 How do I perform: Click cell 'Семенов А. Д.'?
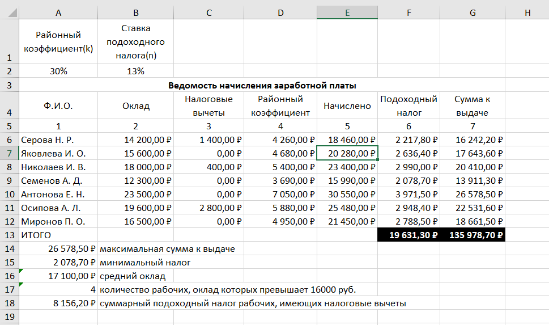pyautogui.click(x=58, y=181)
